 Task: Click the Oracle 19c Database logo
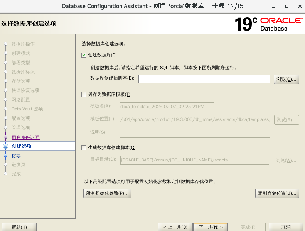268,24
